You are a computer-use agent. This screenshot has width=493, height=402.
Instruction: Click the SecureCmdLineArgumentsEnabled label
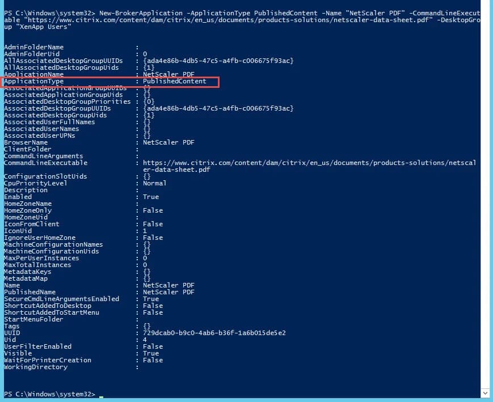[61, 299]
